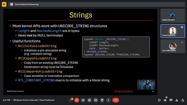Image resolution: width=187 pixels, height=105 pixels.
Task: Click 'DMZCON2023' red footer text
Action: tap(124, 91)
